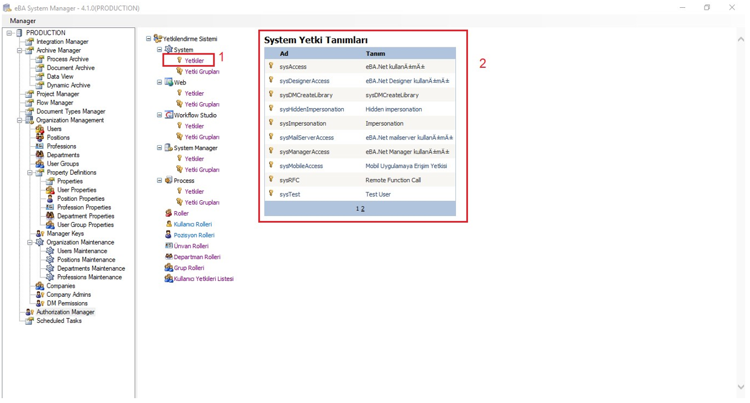Collapse the Organization Maintenance node
This screenshot has height=403, width=750.
(30, 242)
